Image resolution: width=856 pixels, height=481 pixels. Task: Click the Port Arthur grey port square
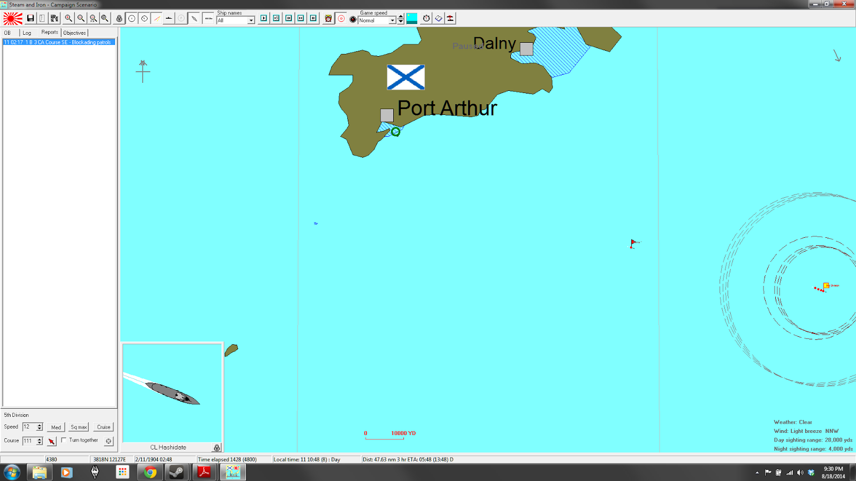pyautogui.click(x=387, y=115)
